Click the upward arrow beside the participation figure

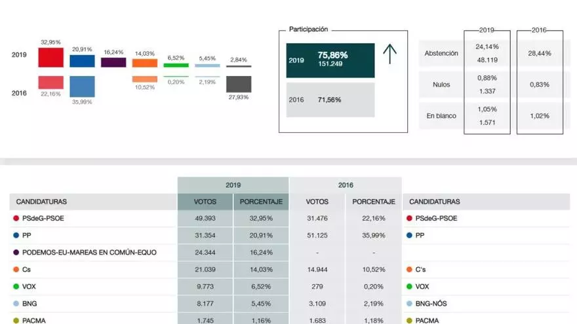[390, 54]
